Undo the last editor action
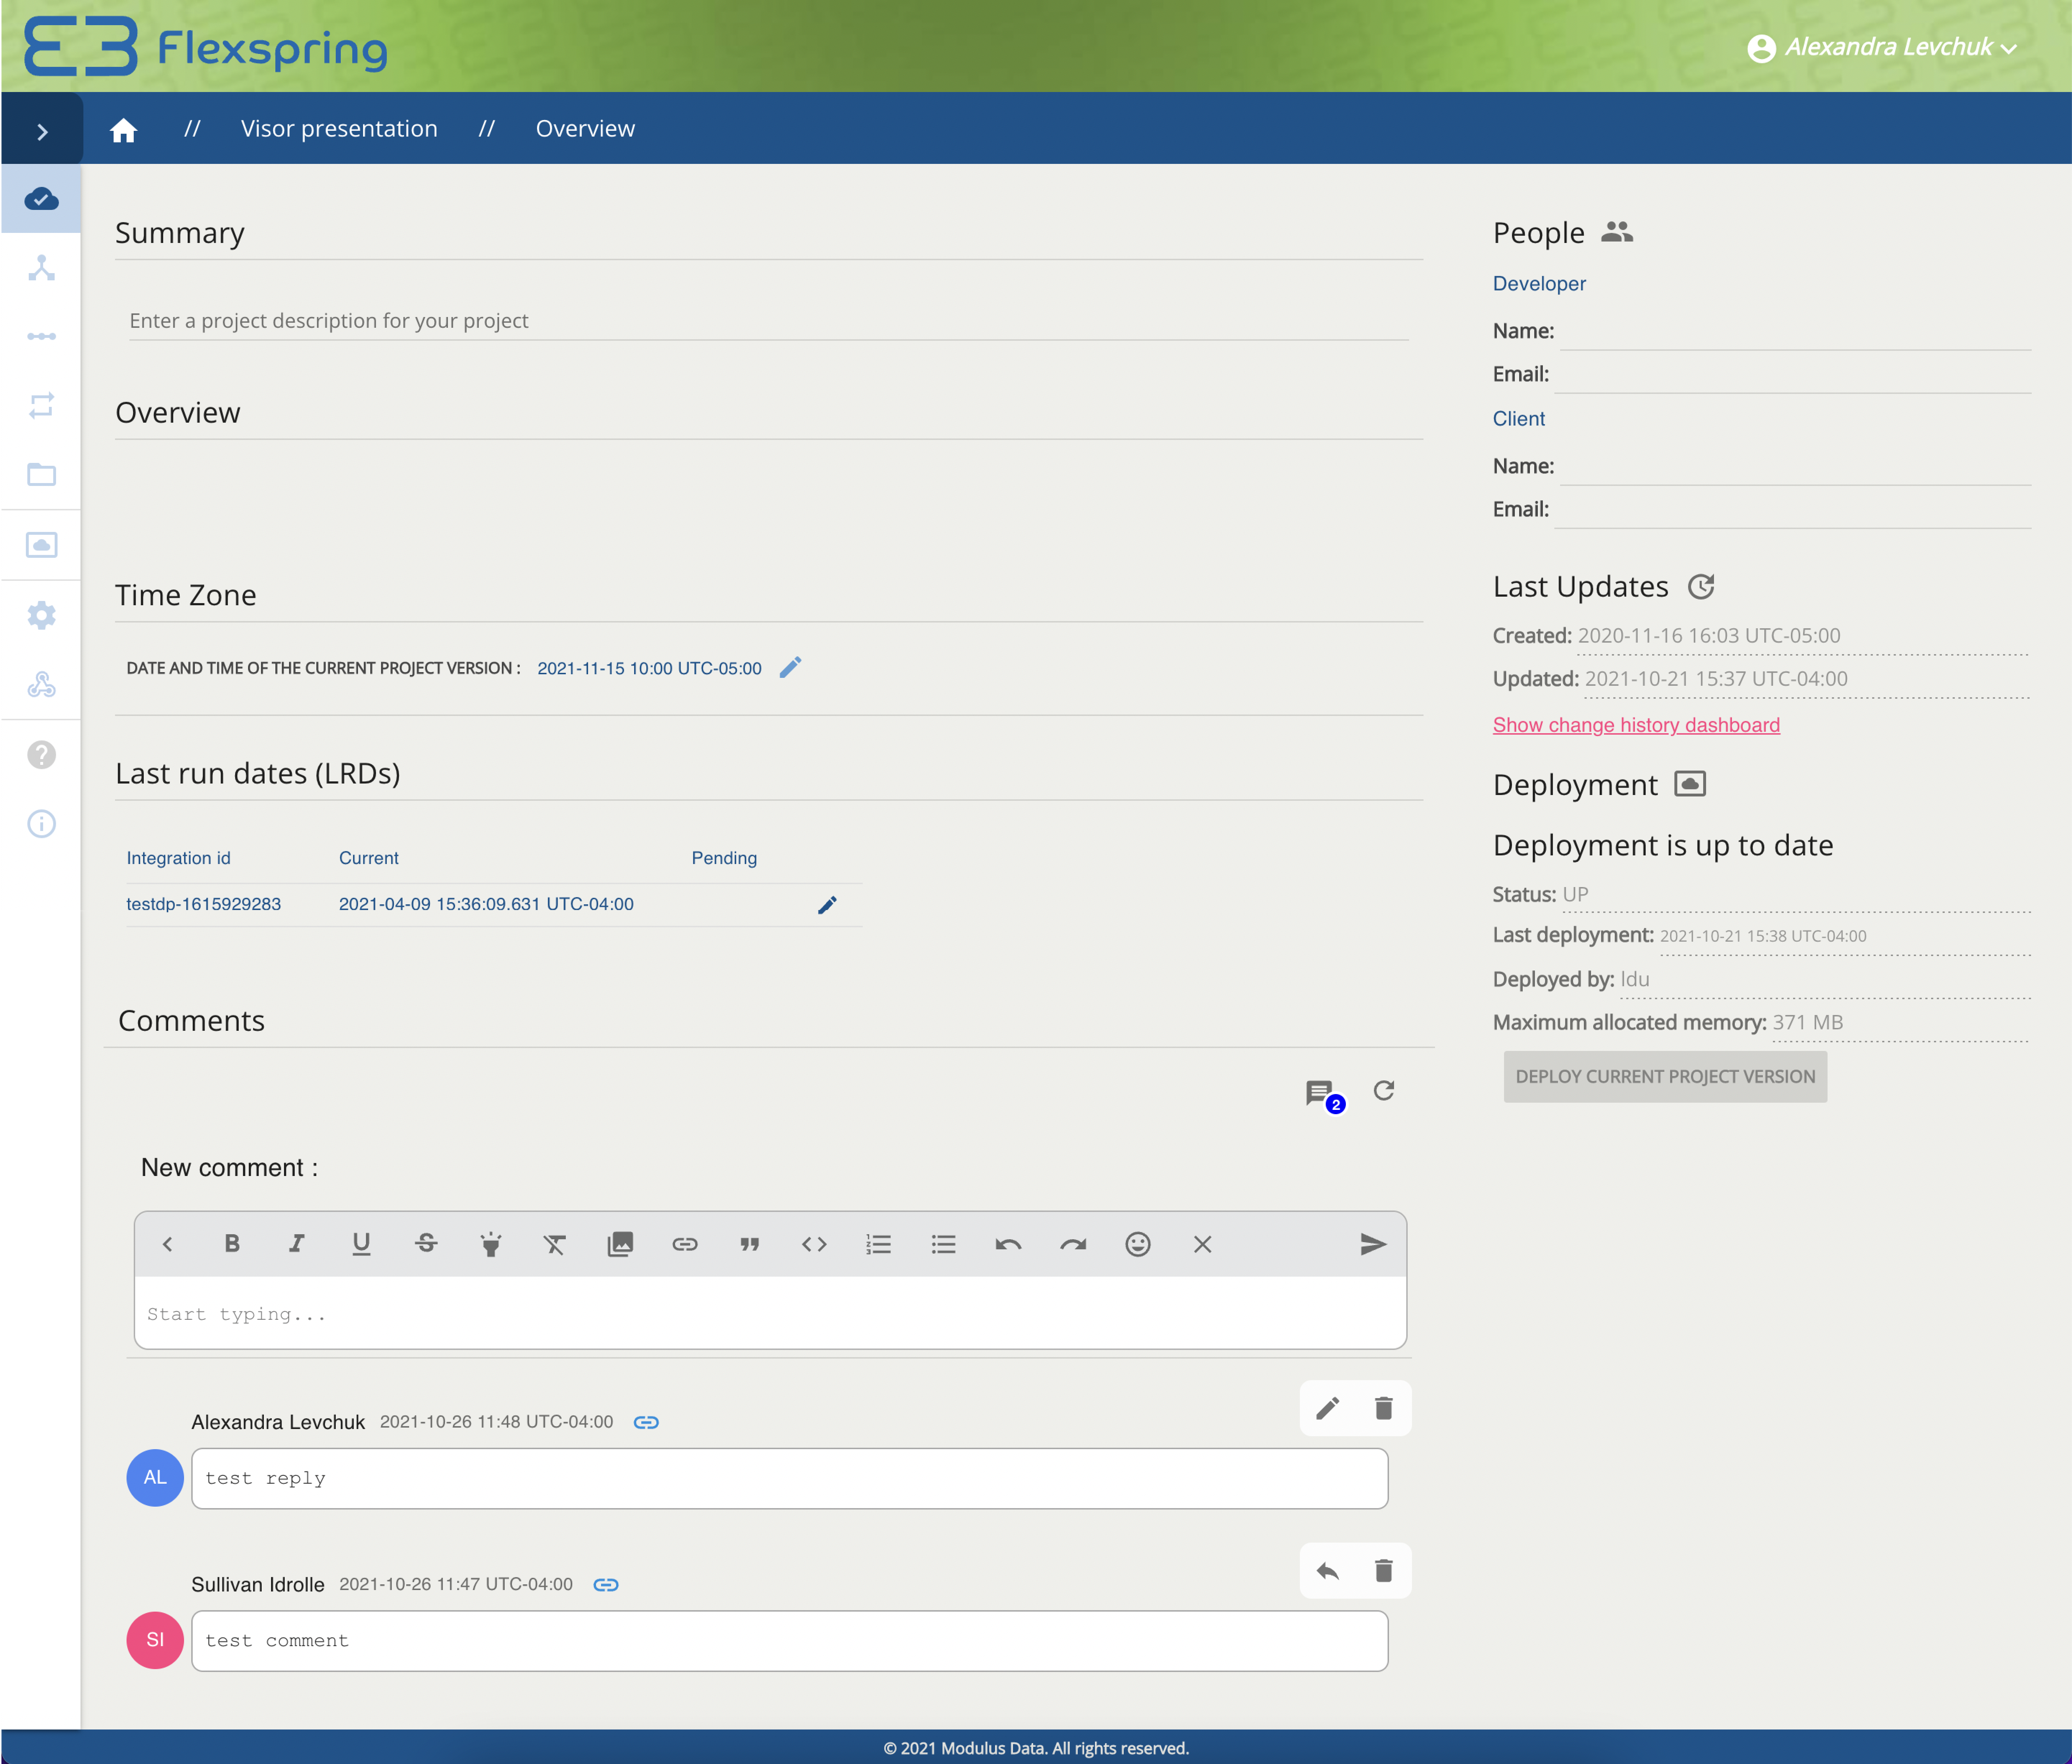 click(1008, 1244)
